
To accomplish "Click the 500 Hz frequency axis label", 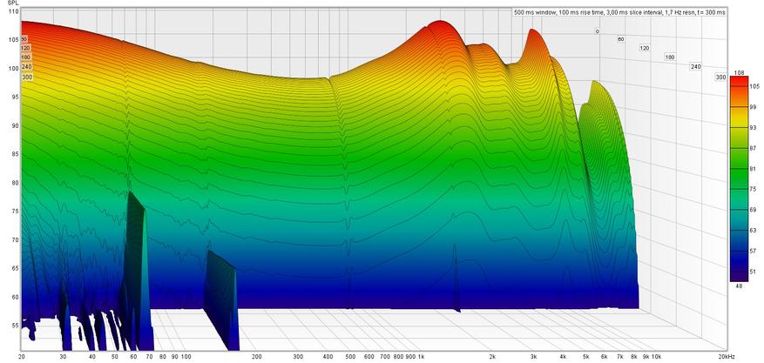I will tap(350, 357).
